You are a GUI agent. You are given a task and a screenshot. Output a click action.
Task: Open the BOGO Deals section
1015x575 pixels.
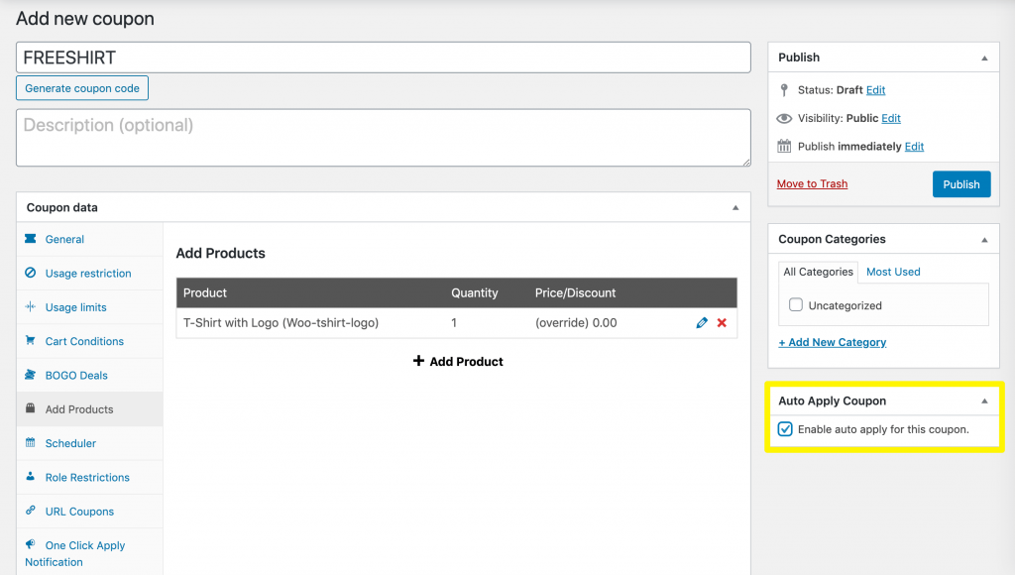75,376
